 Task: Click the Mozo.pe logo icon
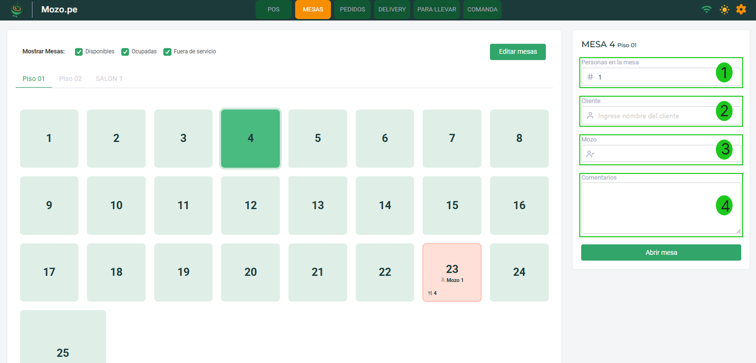click(17, 10)
